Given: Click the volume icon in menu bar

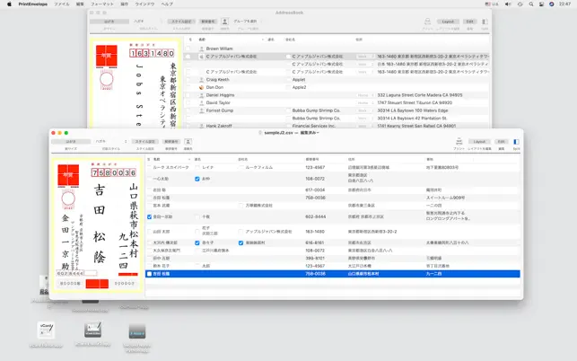Looking at the screenshot, I should click(508, 4).
